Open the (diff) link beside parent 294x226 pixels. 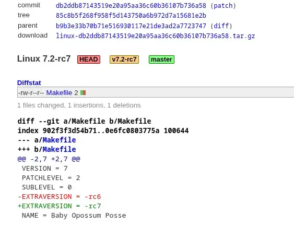coord(221,26)
